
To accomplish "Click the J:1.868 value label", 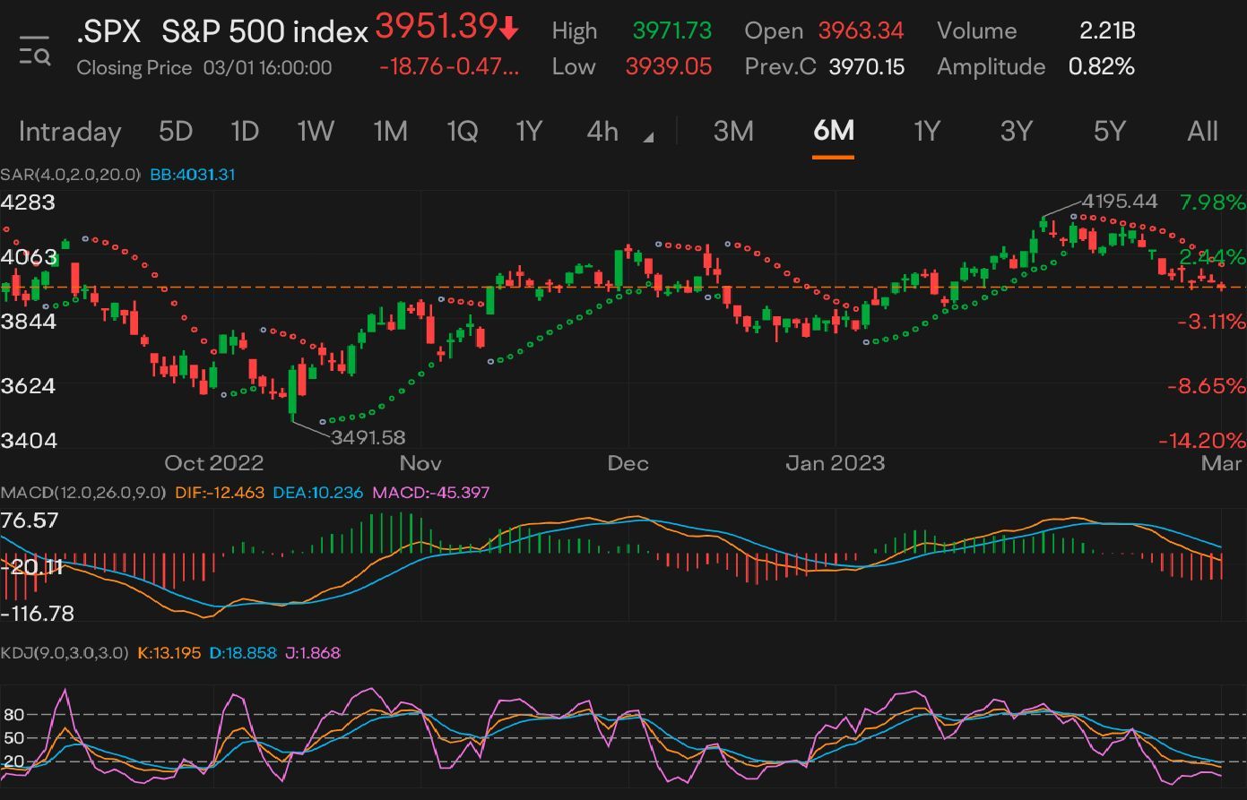I will click(312, 653).
